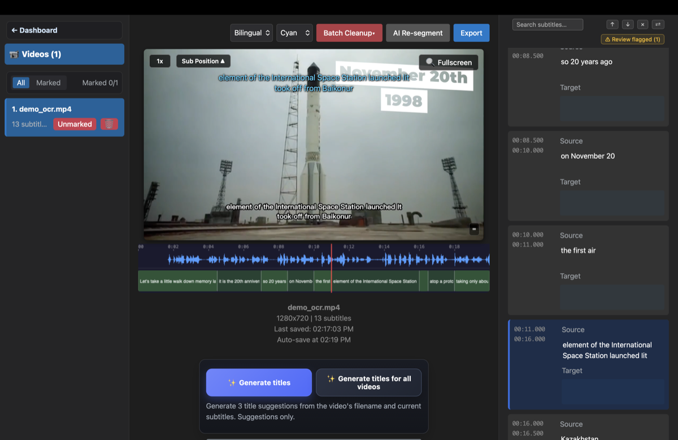Click the Export button
Viewport: 678px width, 440px height.
pos(471,33)
